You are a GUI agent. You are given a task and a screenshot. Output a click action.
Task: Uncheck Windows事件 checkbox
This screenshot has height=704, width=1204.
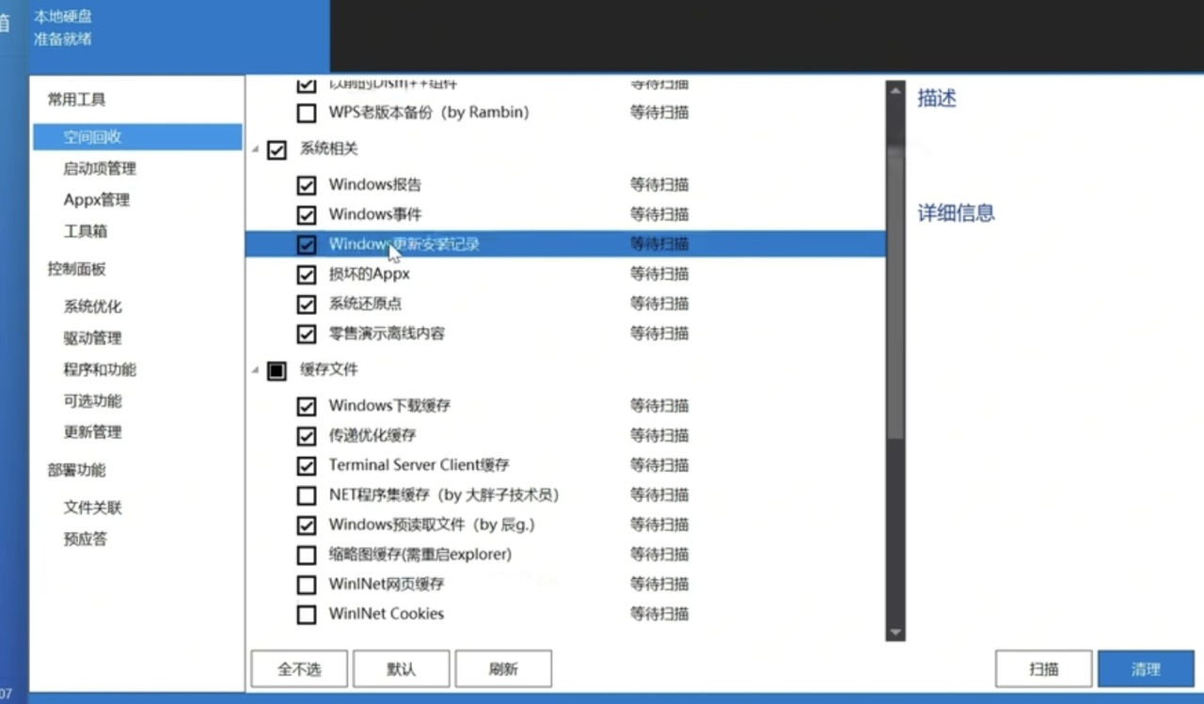(x=307, y=215)
